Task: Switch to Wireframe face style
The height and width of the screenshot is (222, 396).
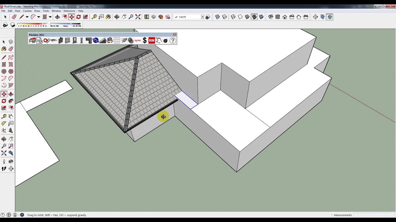Action: pos(233,17)
